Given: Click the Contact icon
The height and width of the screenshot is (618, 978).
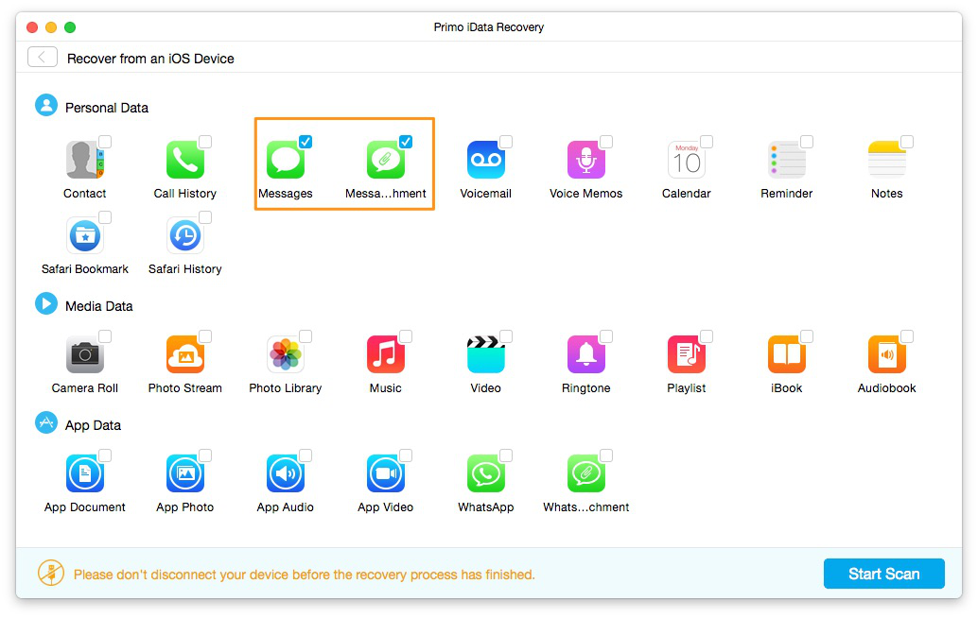Looking at the screenshot, I should (85, 160).
